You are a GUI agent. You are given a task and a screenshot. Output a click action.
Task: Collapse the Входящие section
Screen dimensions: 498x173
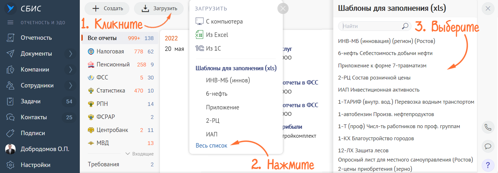click(140, 154)
